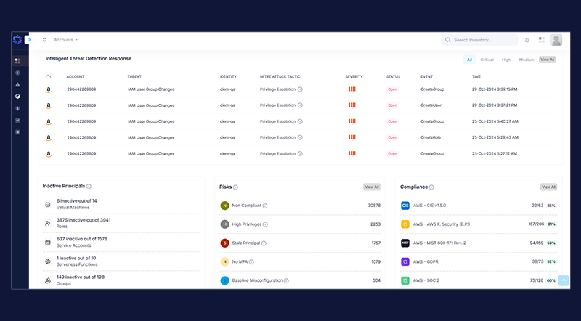Click the apps grid icon near avatar
Image resolution: width=581 pixels, height=321 pixels.
pyautogui.click(x=541, y=40)
